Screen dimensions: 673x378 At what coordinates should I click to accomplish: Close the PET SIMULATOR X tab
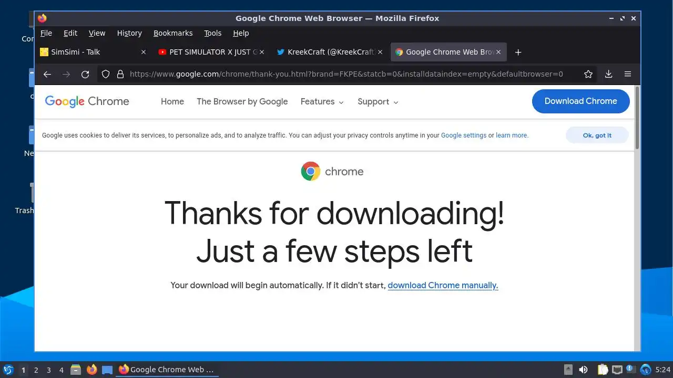click(262, 52)
